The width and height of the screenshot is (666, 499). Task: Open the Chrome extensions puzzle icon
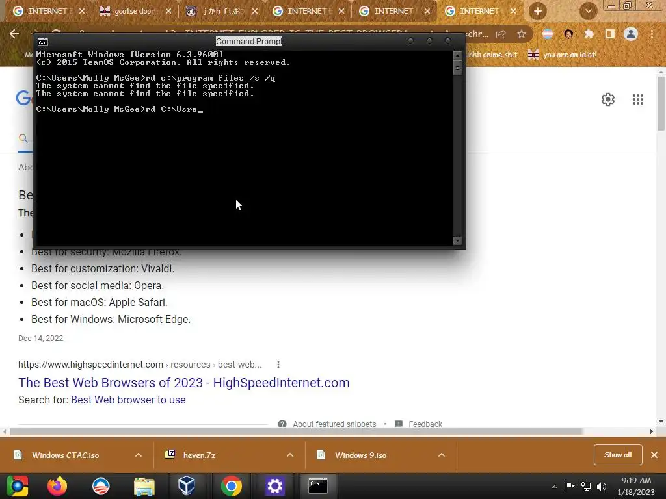(589, 34)
